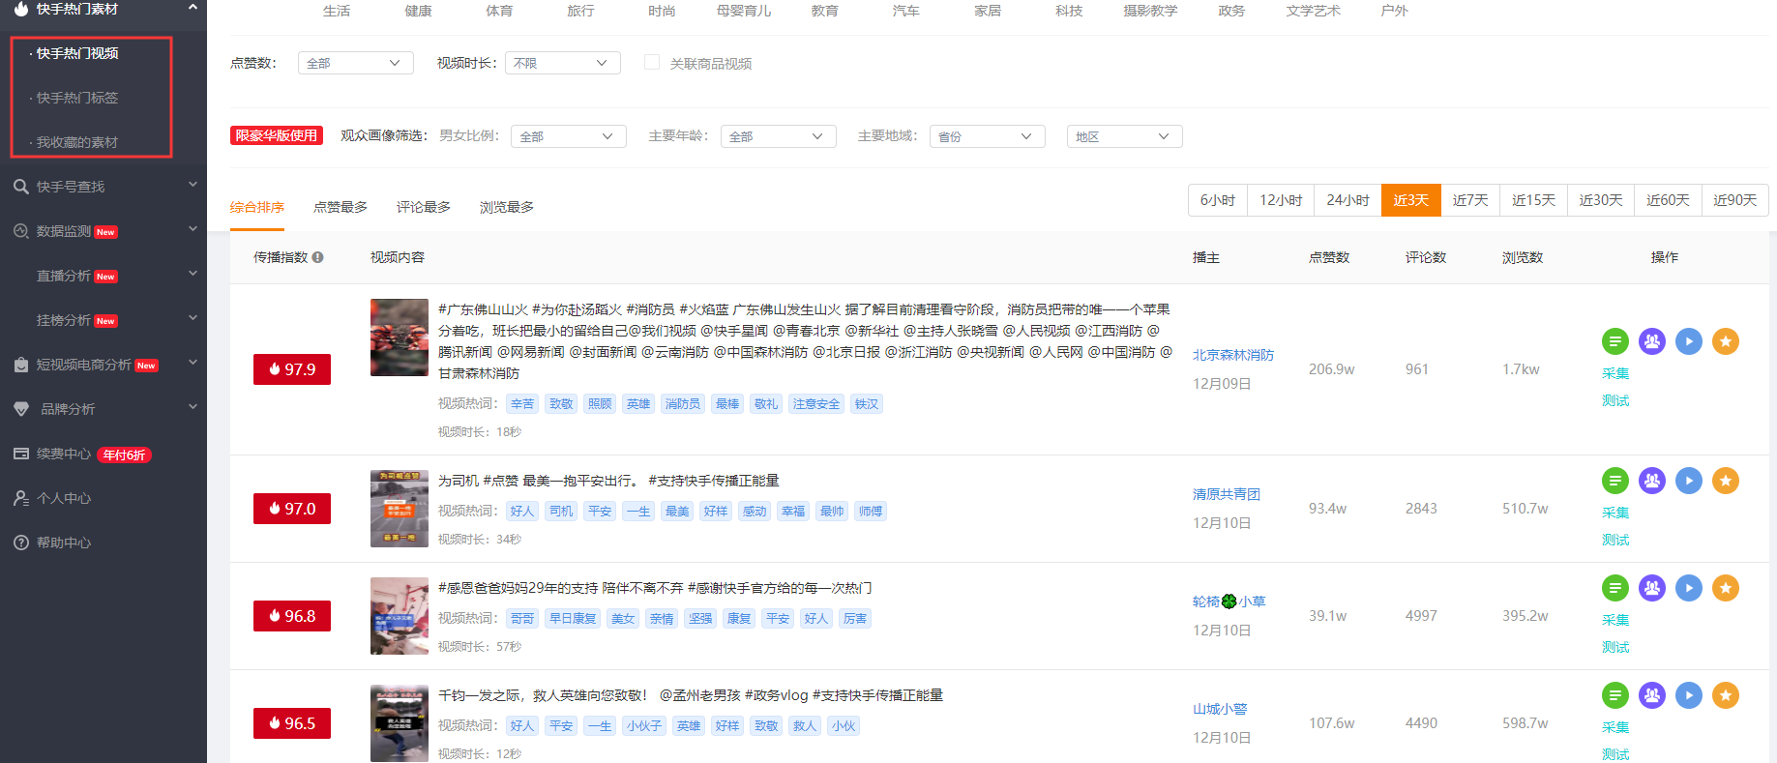
Task: Click the purple audience icon in 清原共青团 row
Action: [1651, 481]
